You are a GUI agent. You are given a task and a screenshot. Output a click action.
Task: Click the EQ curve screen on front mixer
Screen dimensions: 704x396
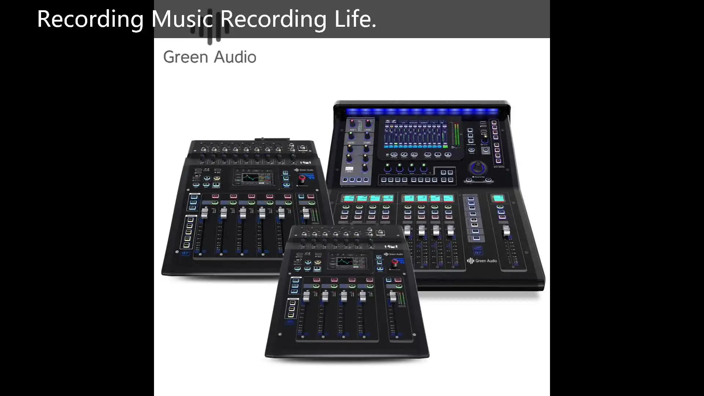pyautogui.click(x=346, y=262)
